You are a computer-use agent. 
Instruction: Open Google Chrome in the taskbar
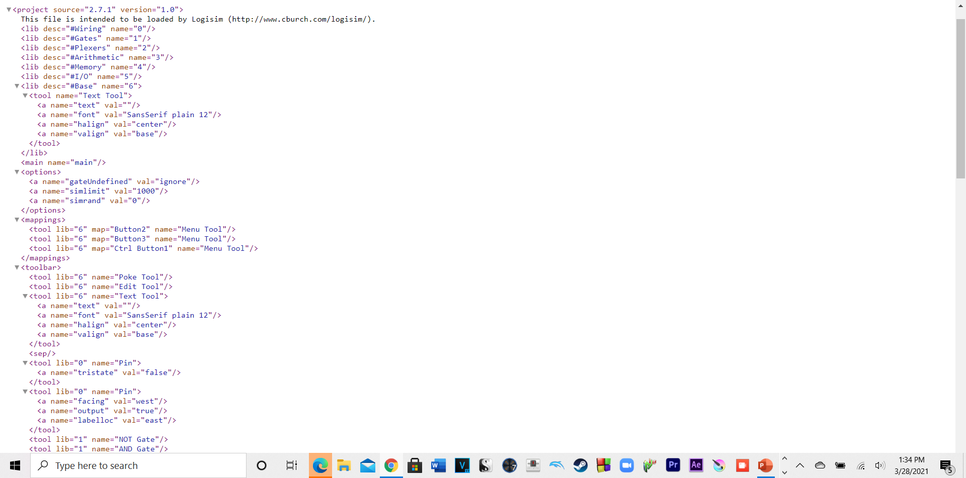coord(391,465)
